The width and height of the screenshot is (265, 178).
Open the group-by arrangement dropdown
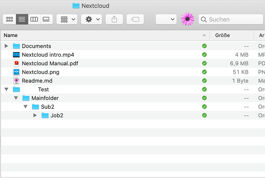[x=67, y=19]
